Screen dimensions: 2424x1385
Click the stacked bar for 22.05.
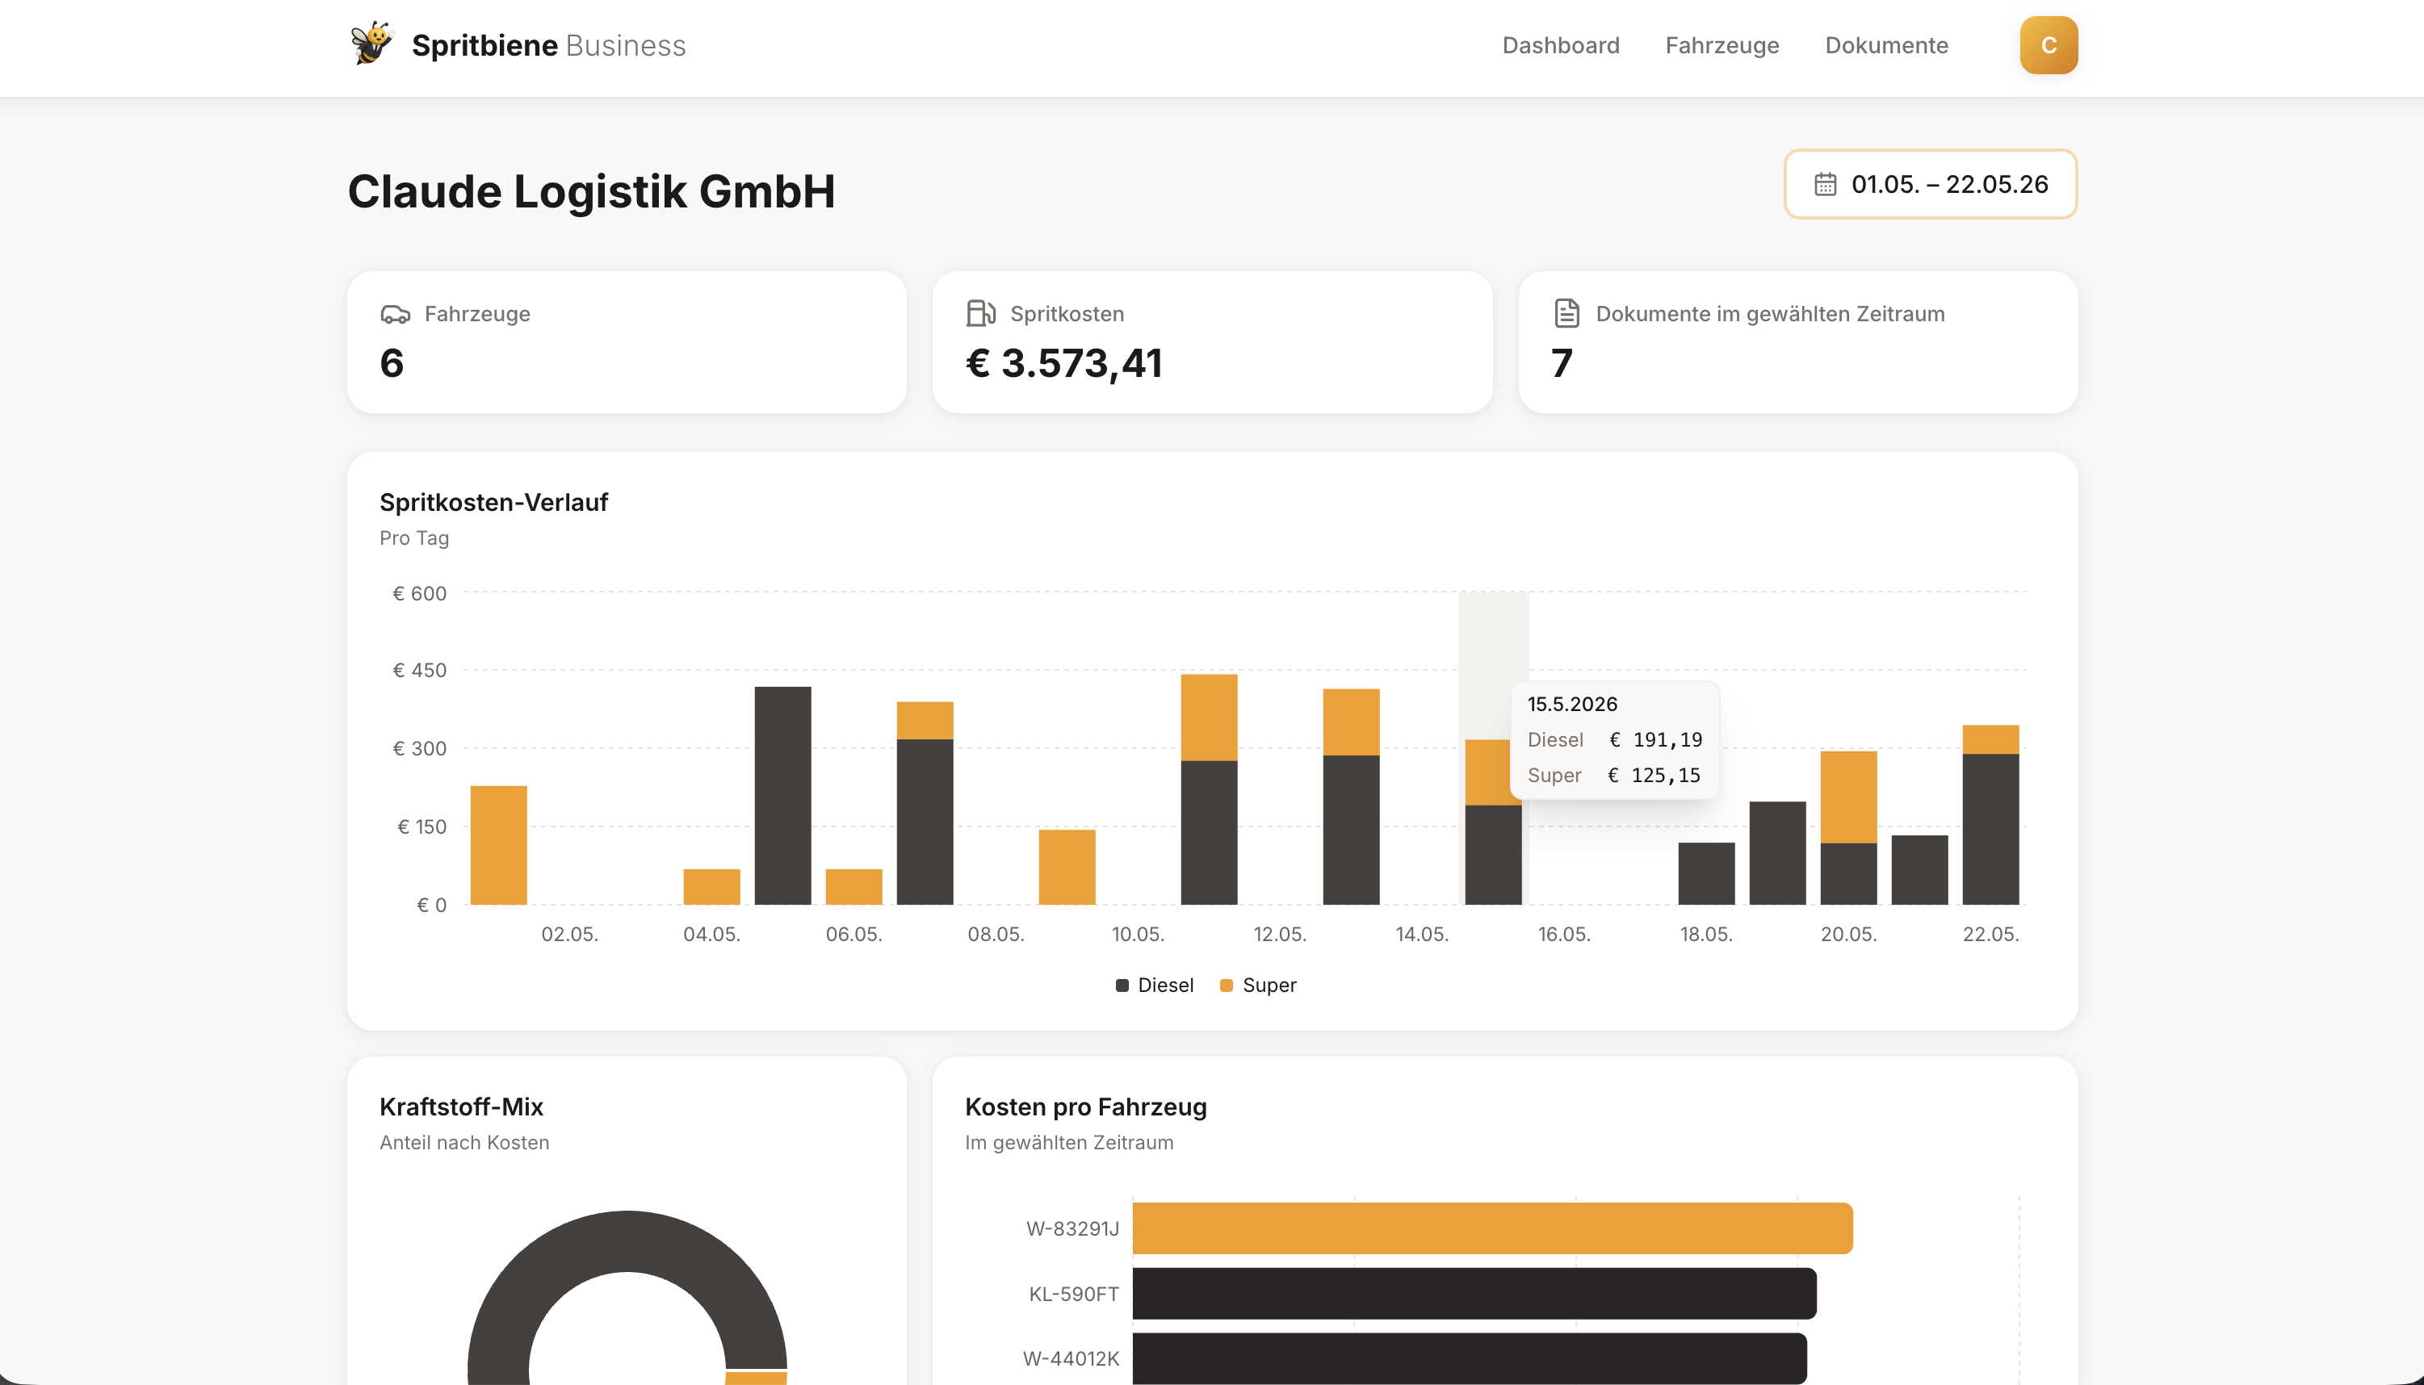point(1990,814)
